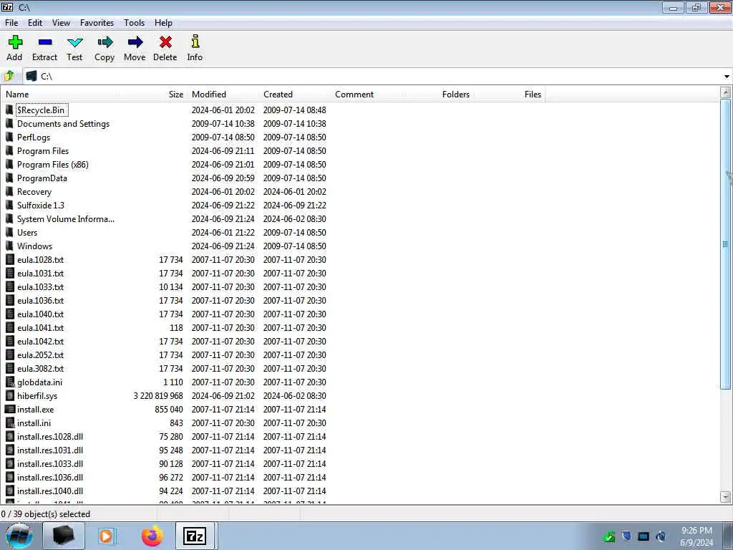Select the install.res.1028.dll file name
The width and height of the screenshot is (733, 550).
tap(50, 436)
